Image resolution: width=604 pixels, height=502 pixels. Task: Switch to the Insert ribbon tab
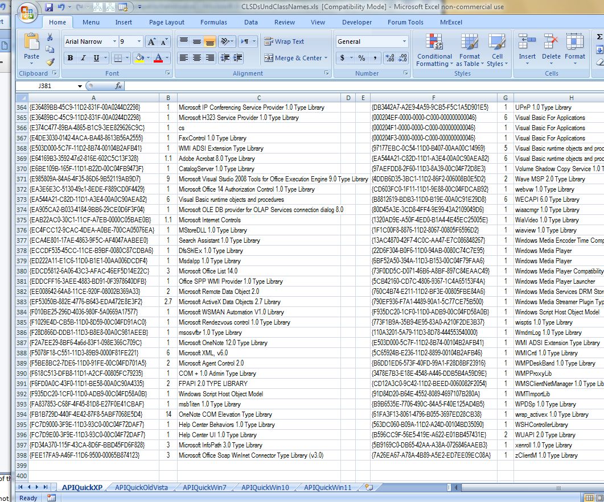[124, 22]
